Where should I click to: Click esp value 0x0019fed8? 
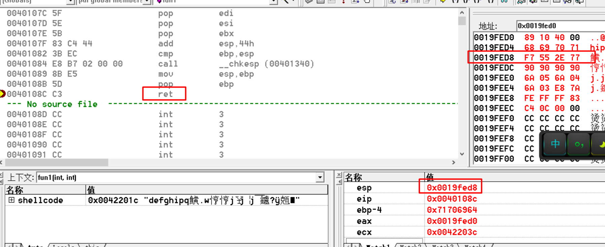pos(452,188)
